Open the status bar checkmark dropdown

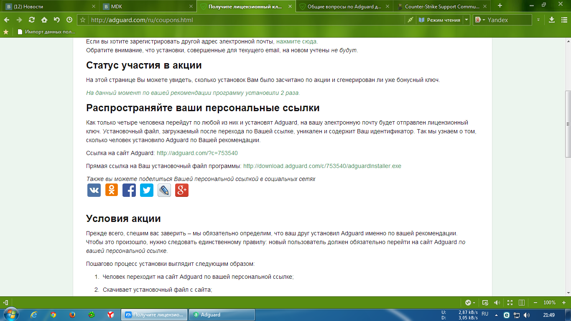pyautogui.click(x=470, y=302)
